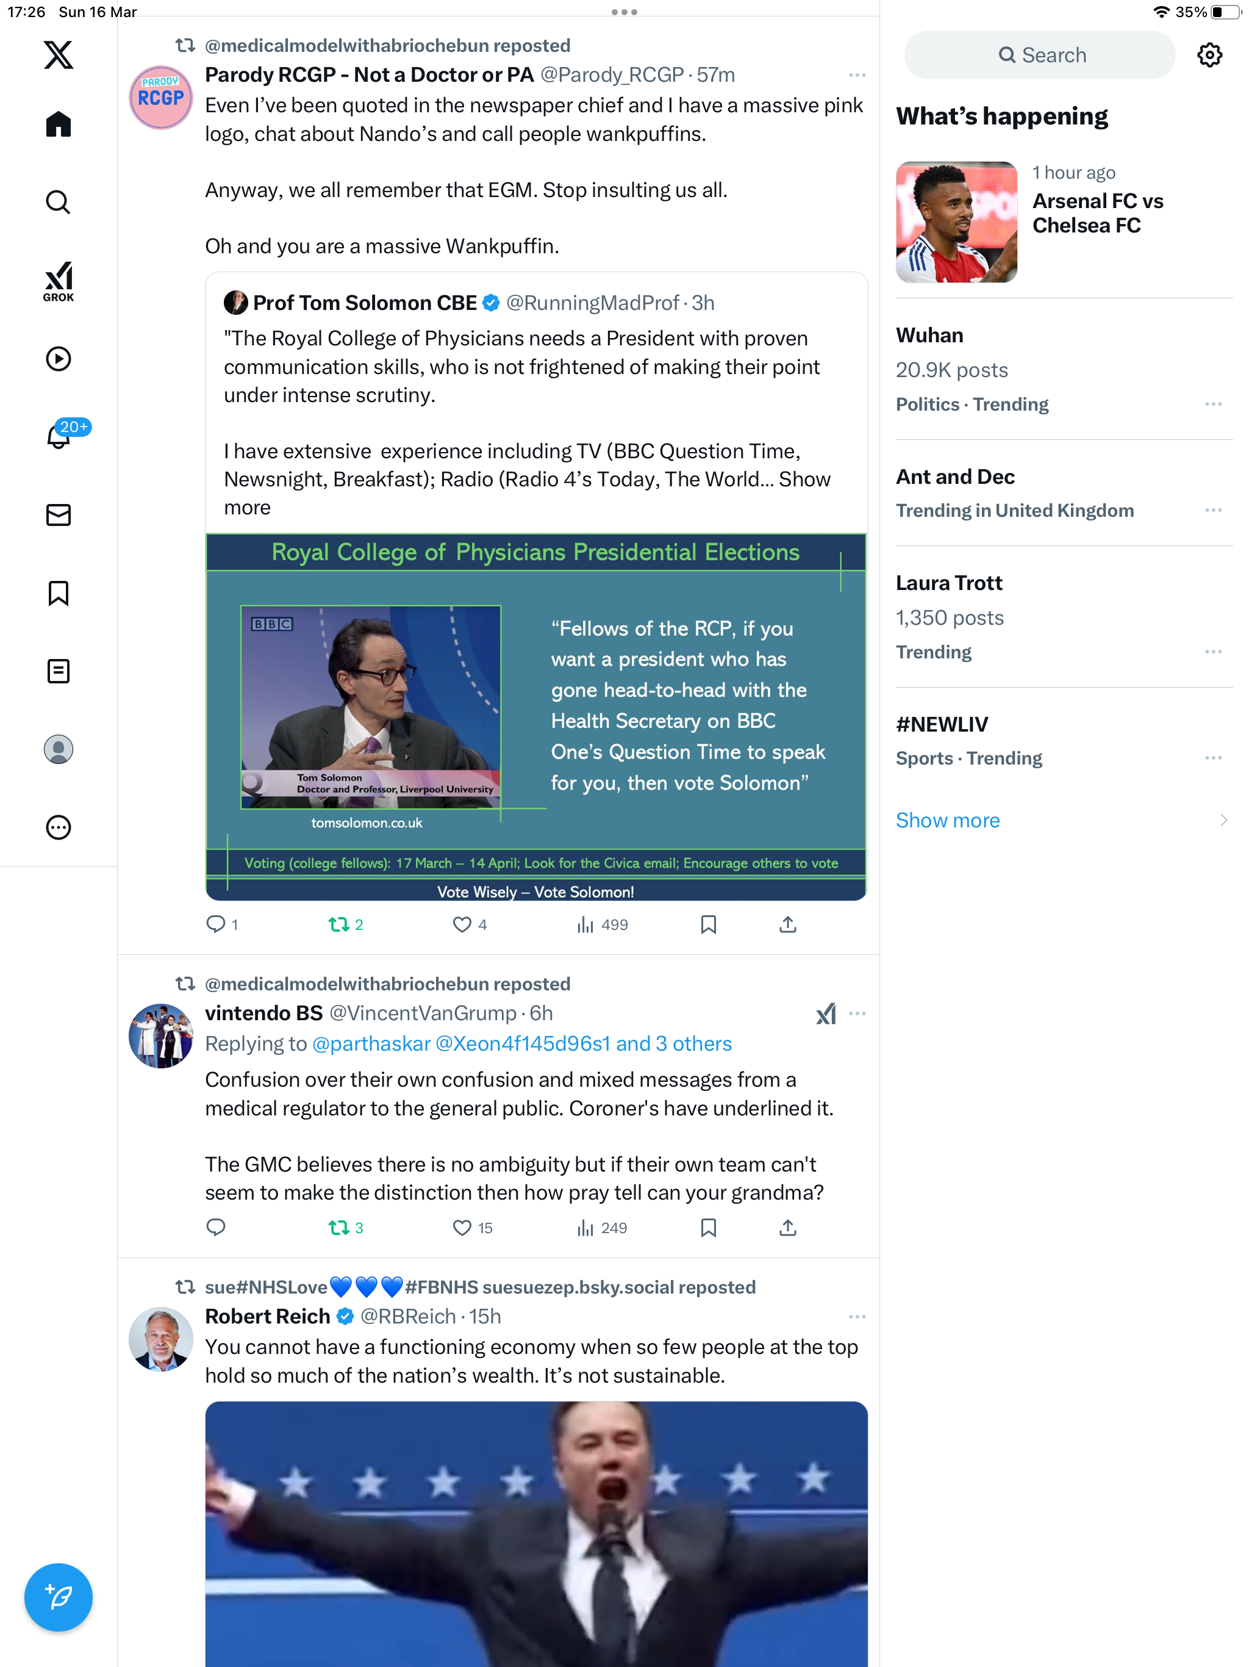This screenshot has height=1667, width=1249.
Task: Like the Parody RCGP post
Action: click(470, 924)
